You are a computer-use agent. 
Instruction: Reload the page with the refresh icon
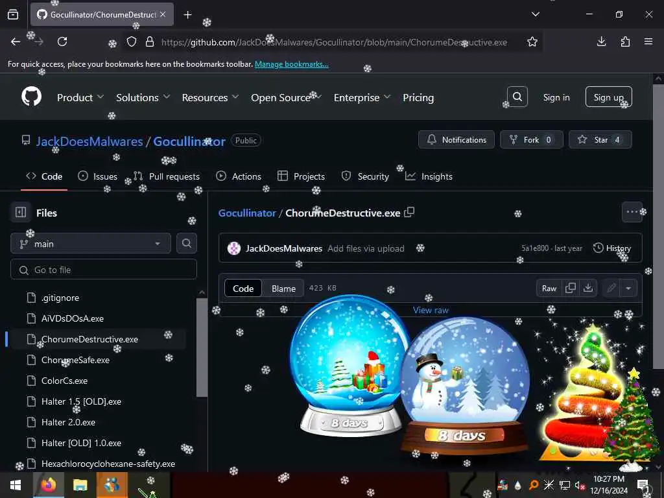point(62,41)
